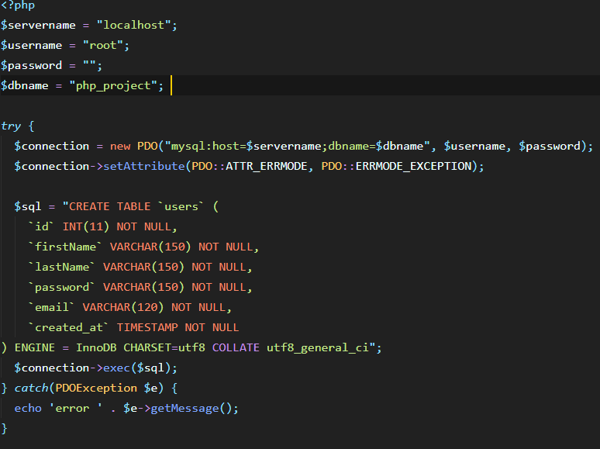Viewport: 600px width, 449px height.
Task: Click the opening <?php tag
Action: (x=18, y=5)
